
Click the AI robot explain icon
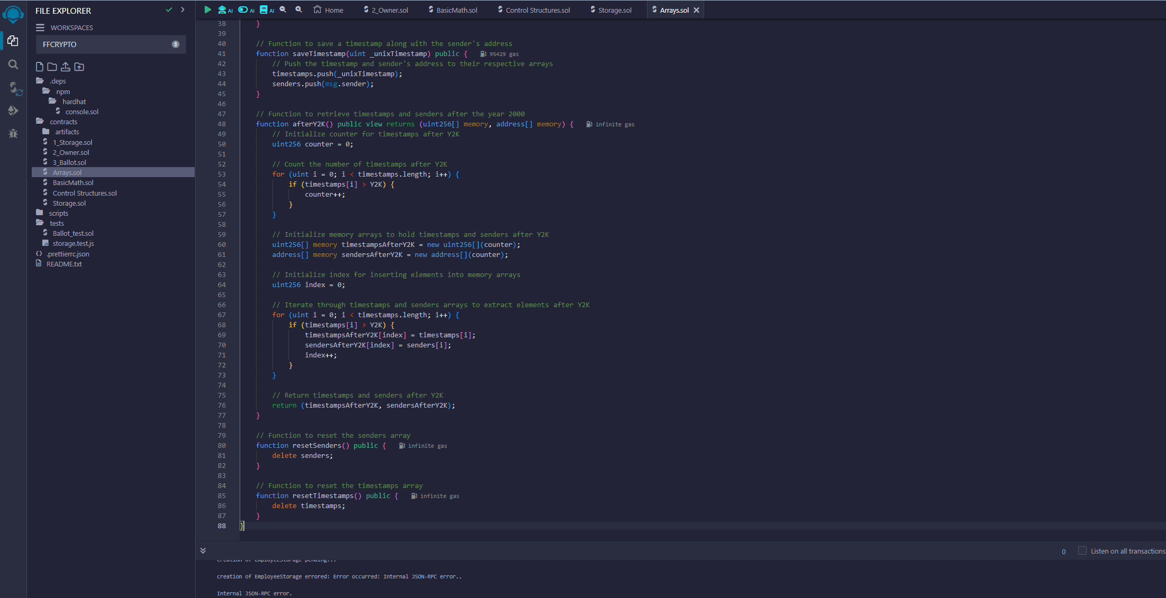click(x=225, y=10)
